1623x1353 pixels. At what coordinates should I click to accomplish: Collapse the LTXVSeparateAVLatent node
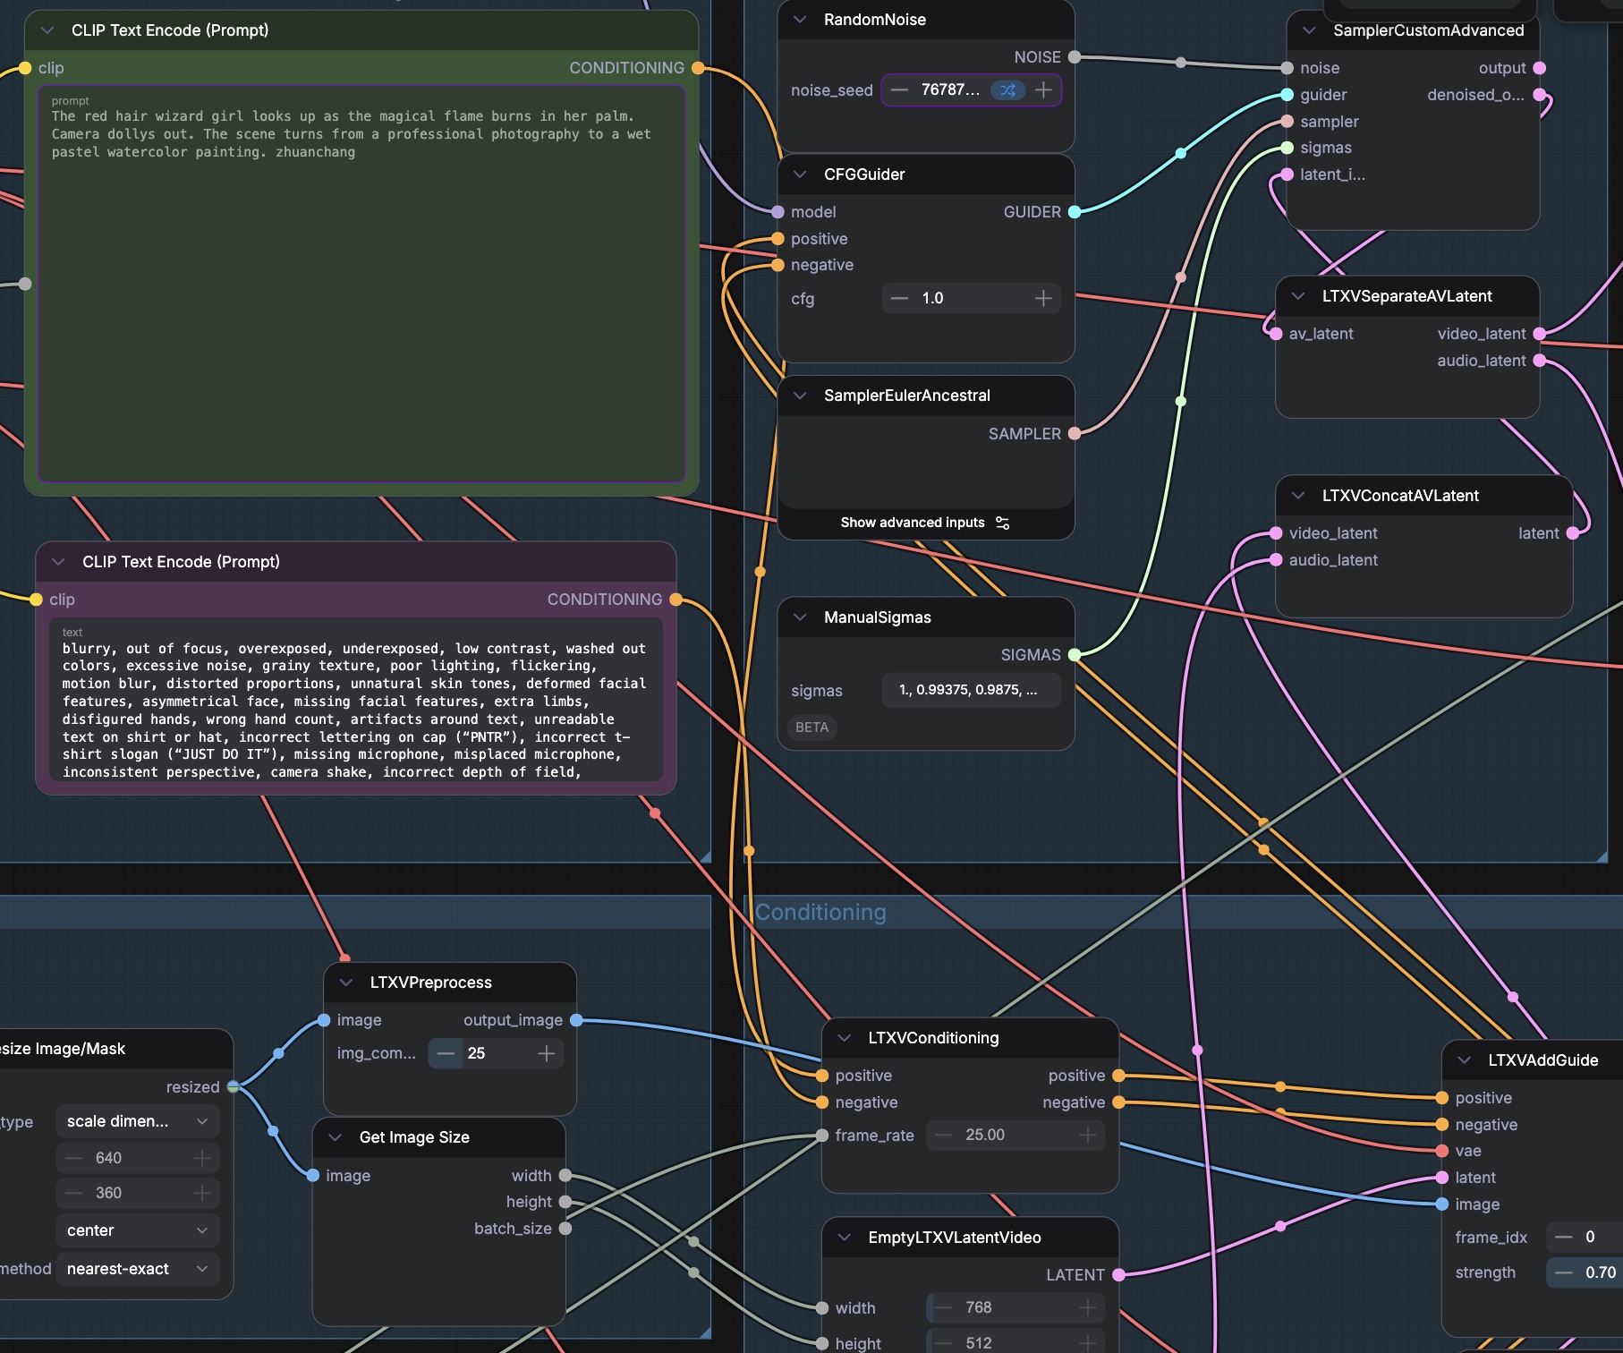coord(1299,296)
